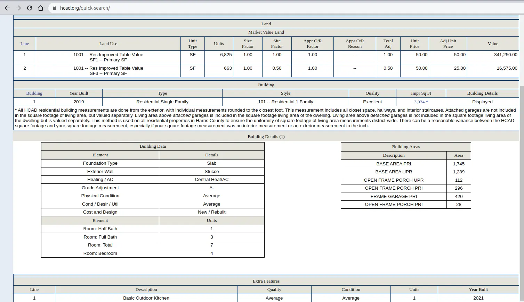The image size is (524, 302).
Task: Click the browser back arrow
Action: [7, 8]
